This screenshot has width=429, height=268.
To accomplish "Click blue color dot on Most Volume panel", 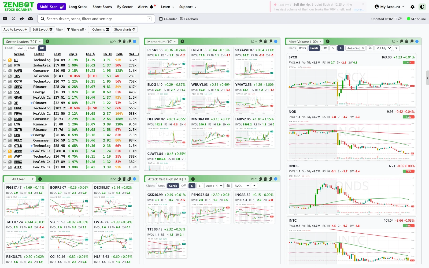I will pos(417,41).
